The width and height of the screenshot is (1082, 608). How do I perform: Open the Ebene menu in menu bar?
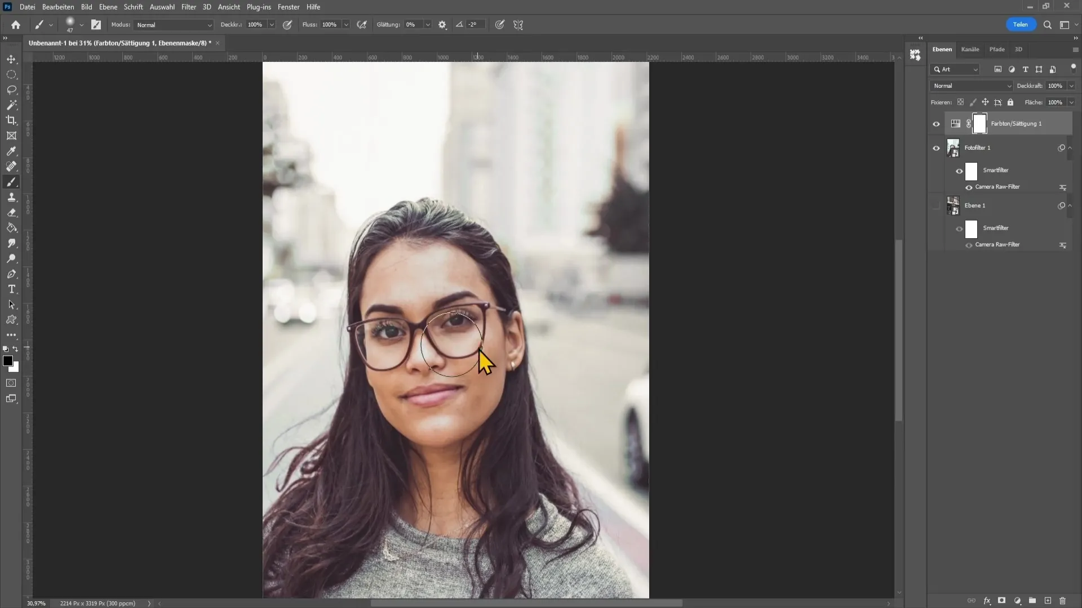pos(107,7)
